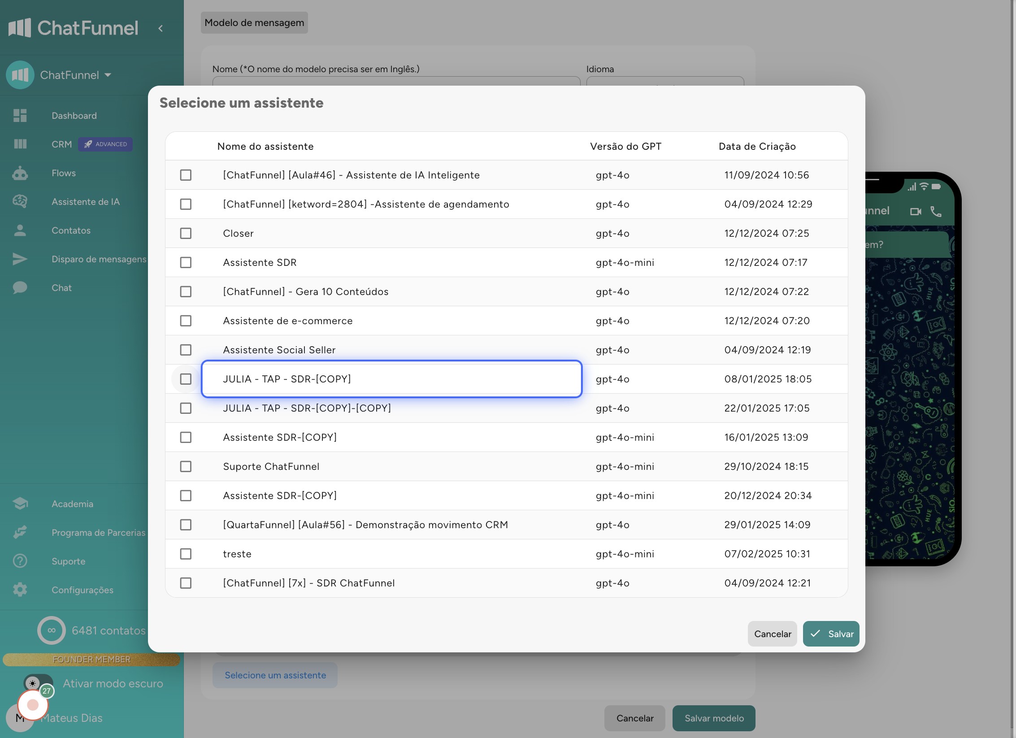Click Cancelar beside Salvar modelo
1016x738 pixels.
[634, 718]
